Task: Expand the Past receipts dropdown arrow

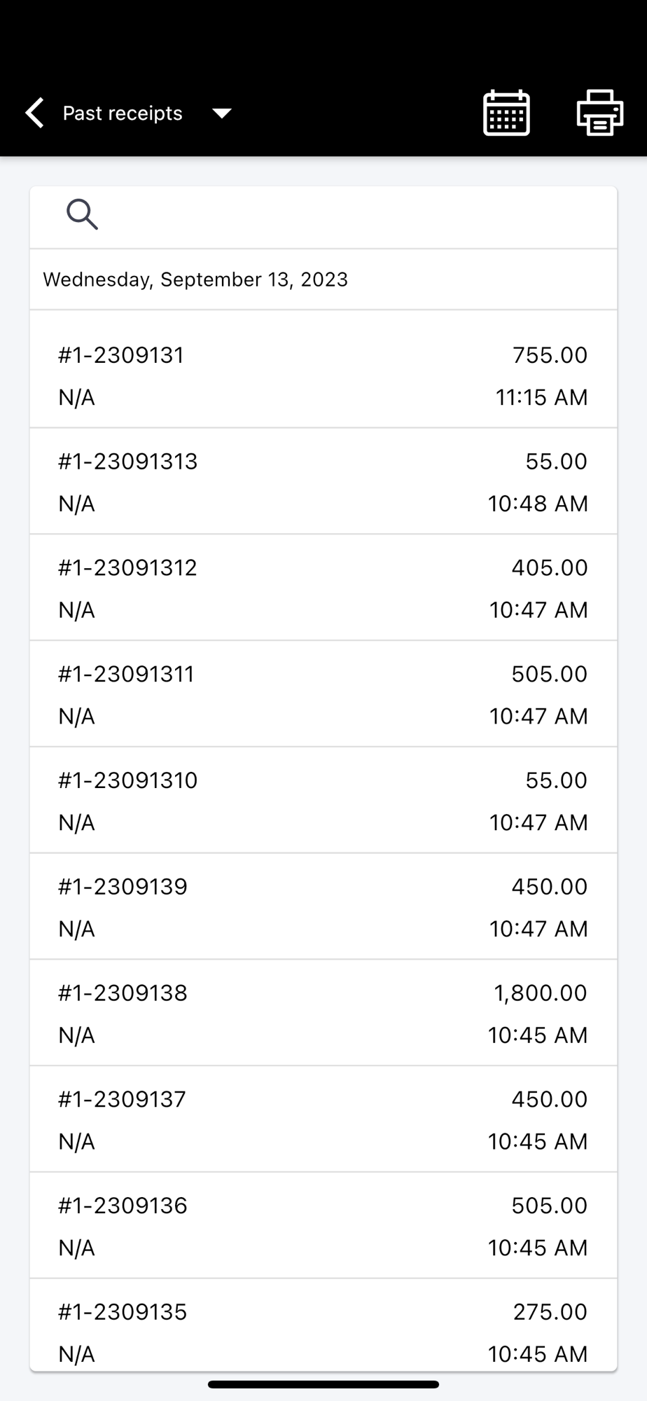Action: pyautogui.click(x=222, y=113)
